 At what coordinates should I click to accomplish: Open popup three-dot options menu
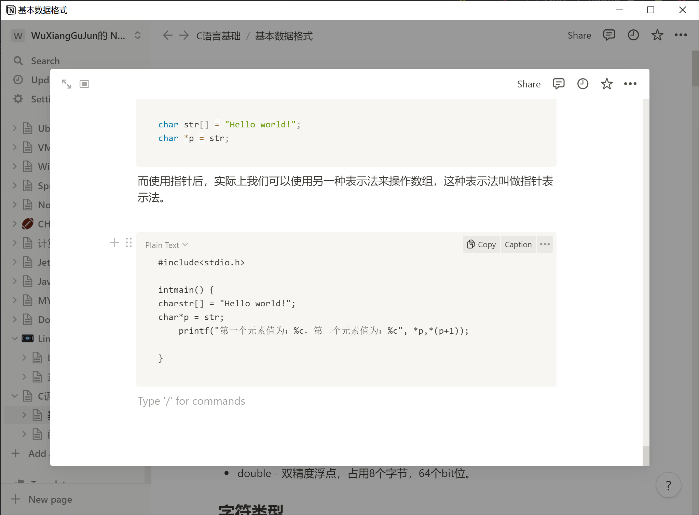[630, 84]
